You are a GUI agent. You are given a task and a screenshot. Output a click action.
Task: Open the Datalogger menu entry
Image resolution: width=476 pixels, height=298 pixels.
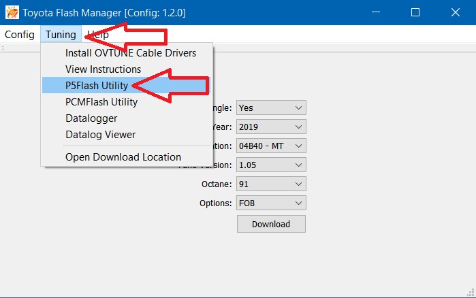[x=127, y=118]
